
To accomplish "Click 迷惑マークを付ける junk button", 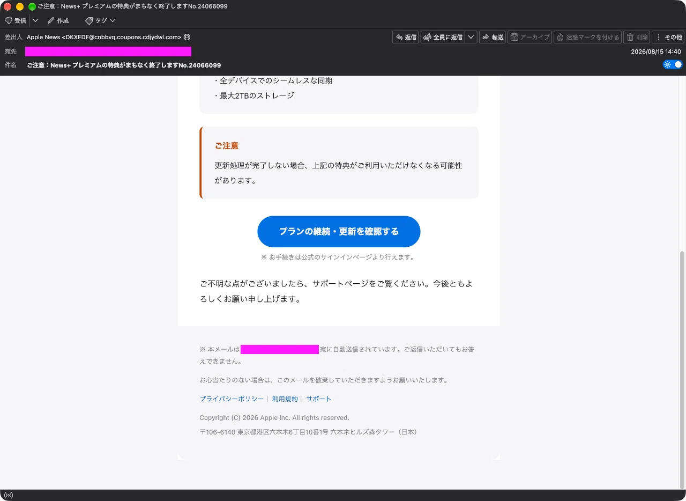I will click(587, 37).
